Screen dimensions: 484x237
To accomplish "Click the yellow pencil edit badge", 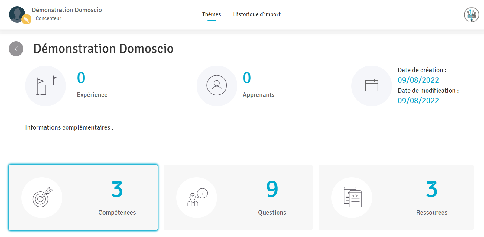I will (x=27, y=20).
